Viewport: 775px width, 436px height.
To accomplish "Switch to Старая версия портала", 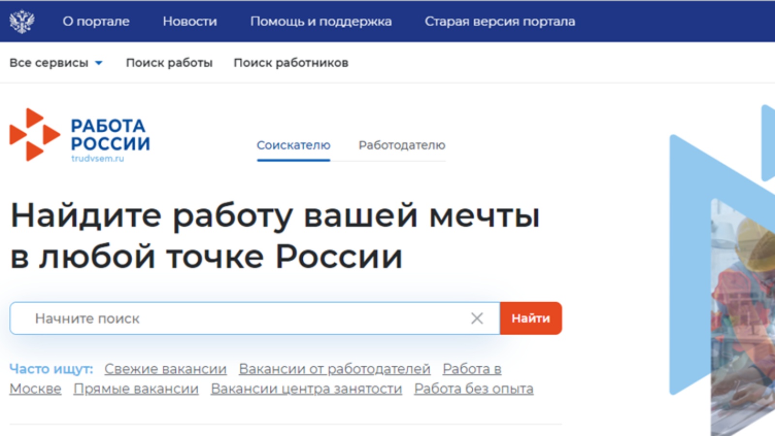I will 500,21.
